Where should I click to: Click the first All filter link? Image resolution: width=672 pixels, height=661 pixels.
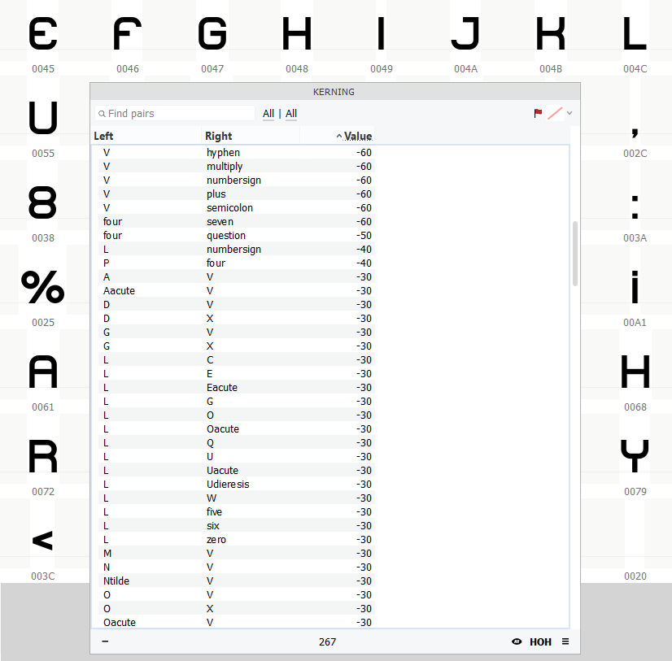click(268, 114)
